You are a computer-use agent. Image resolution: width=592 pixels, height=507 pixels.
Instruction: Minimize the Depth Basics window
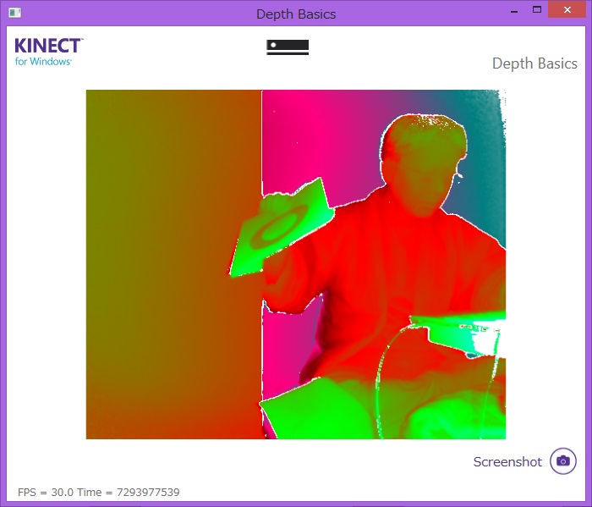(x=514, y=10)
